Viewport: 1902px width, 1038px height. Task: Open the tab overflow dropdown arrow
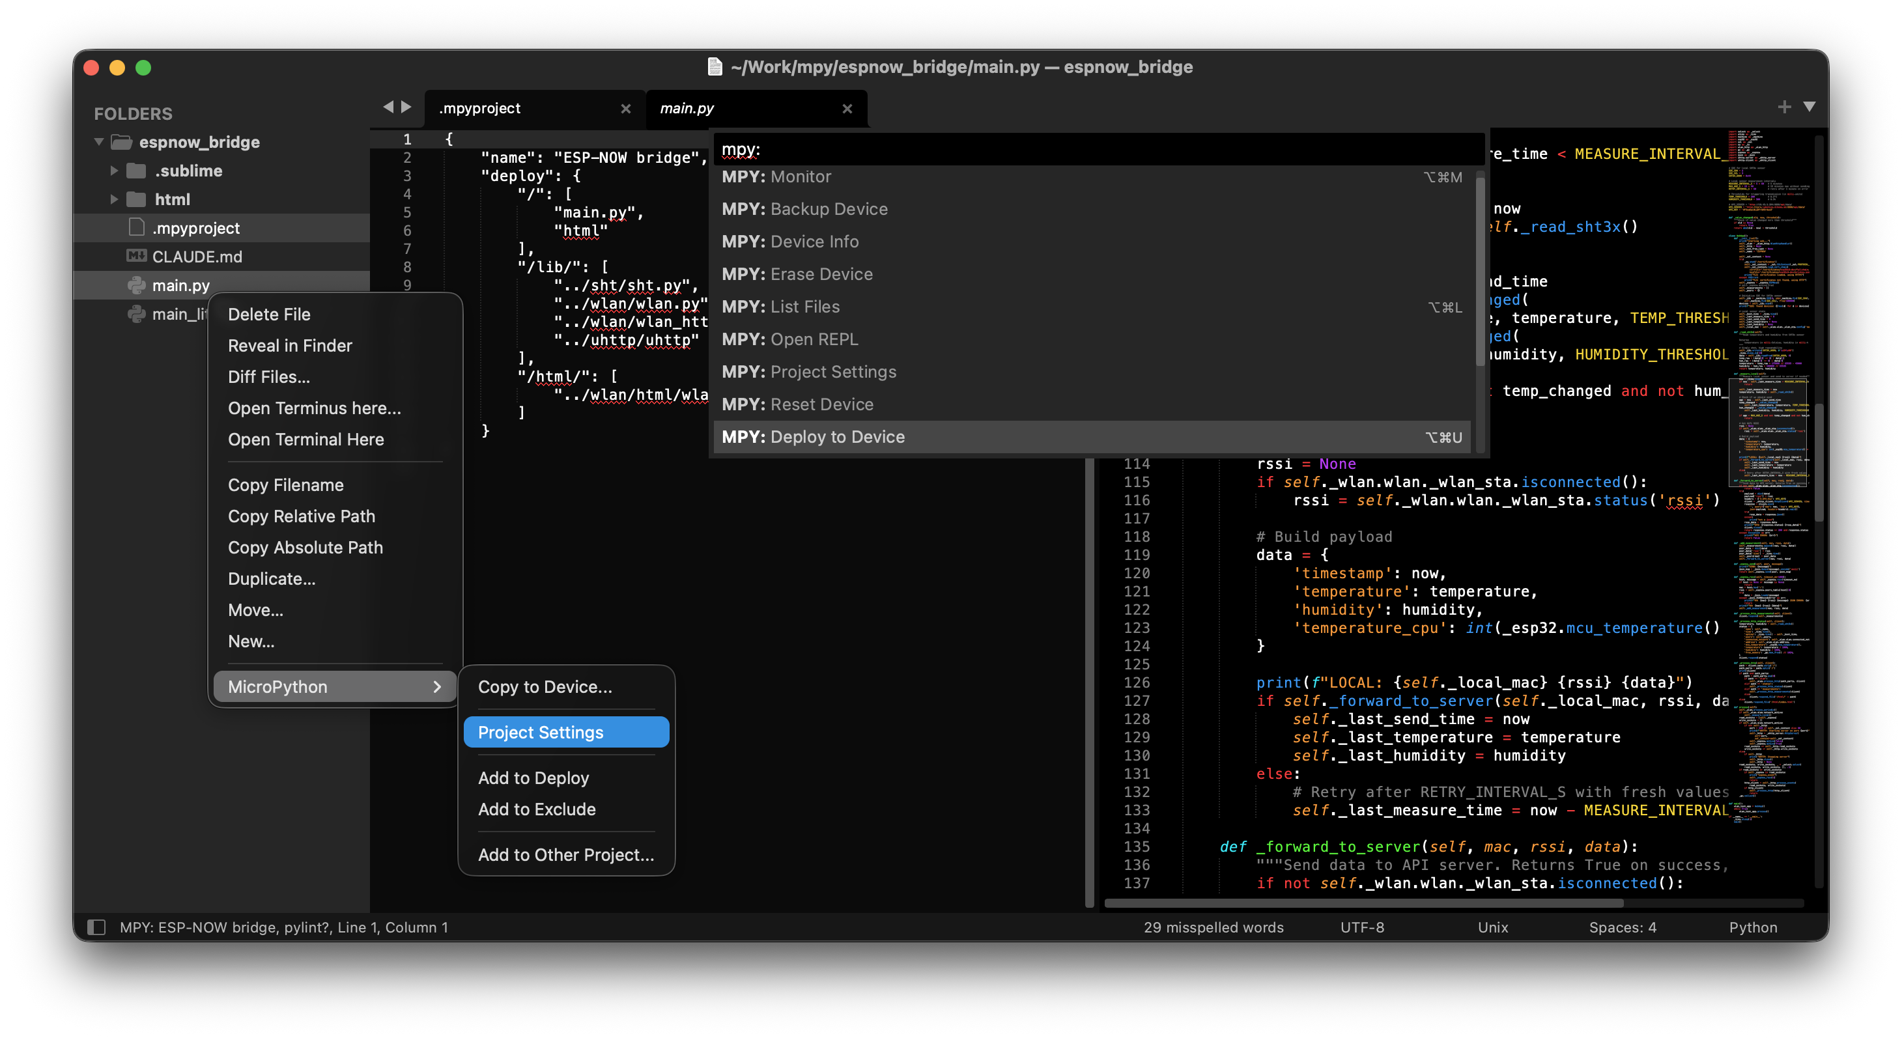coord(1809,107)
